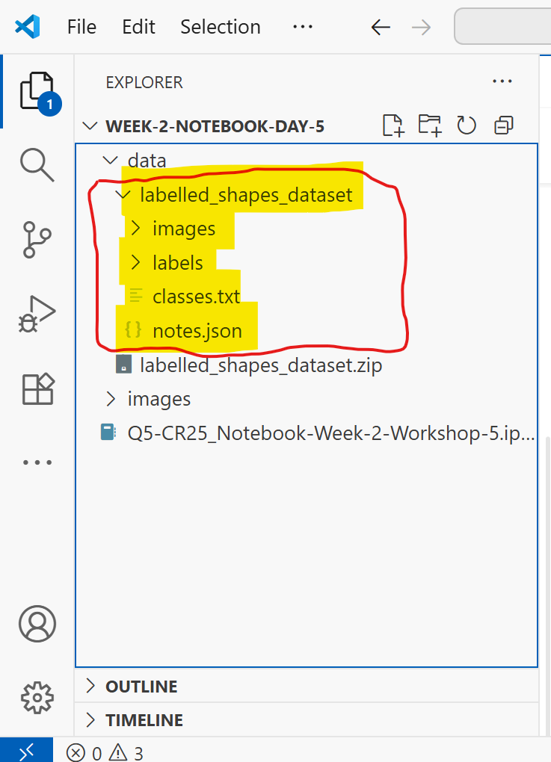
Task: Click the New File icon in Explorer
Action: point(393,126)
